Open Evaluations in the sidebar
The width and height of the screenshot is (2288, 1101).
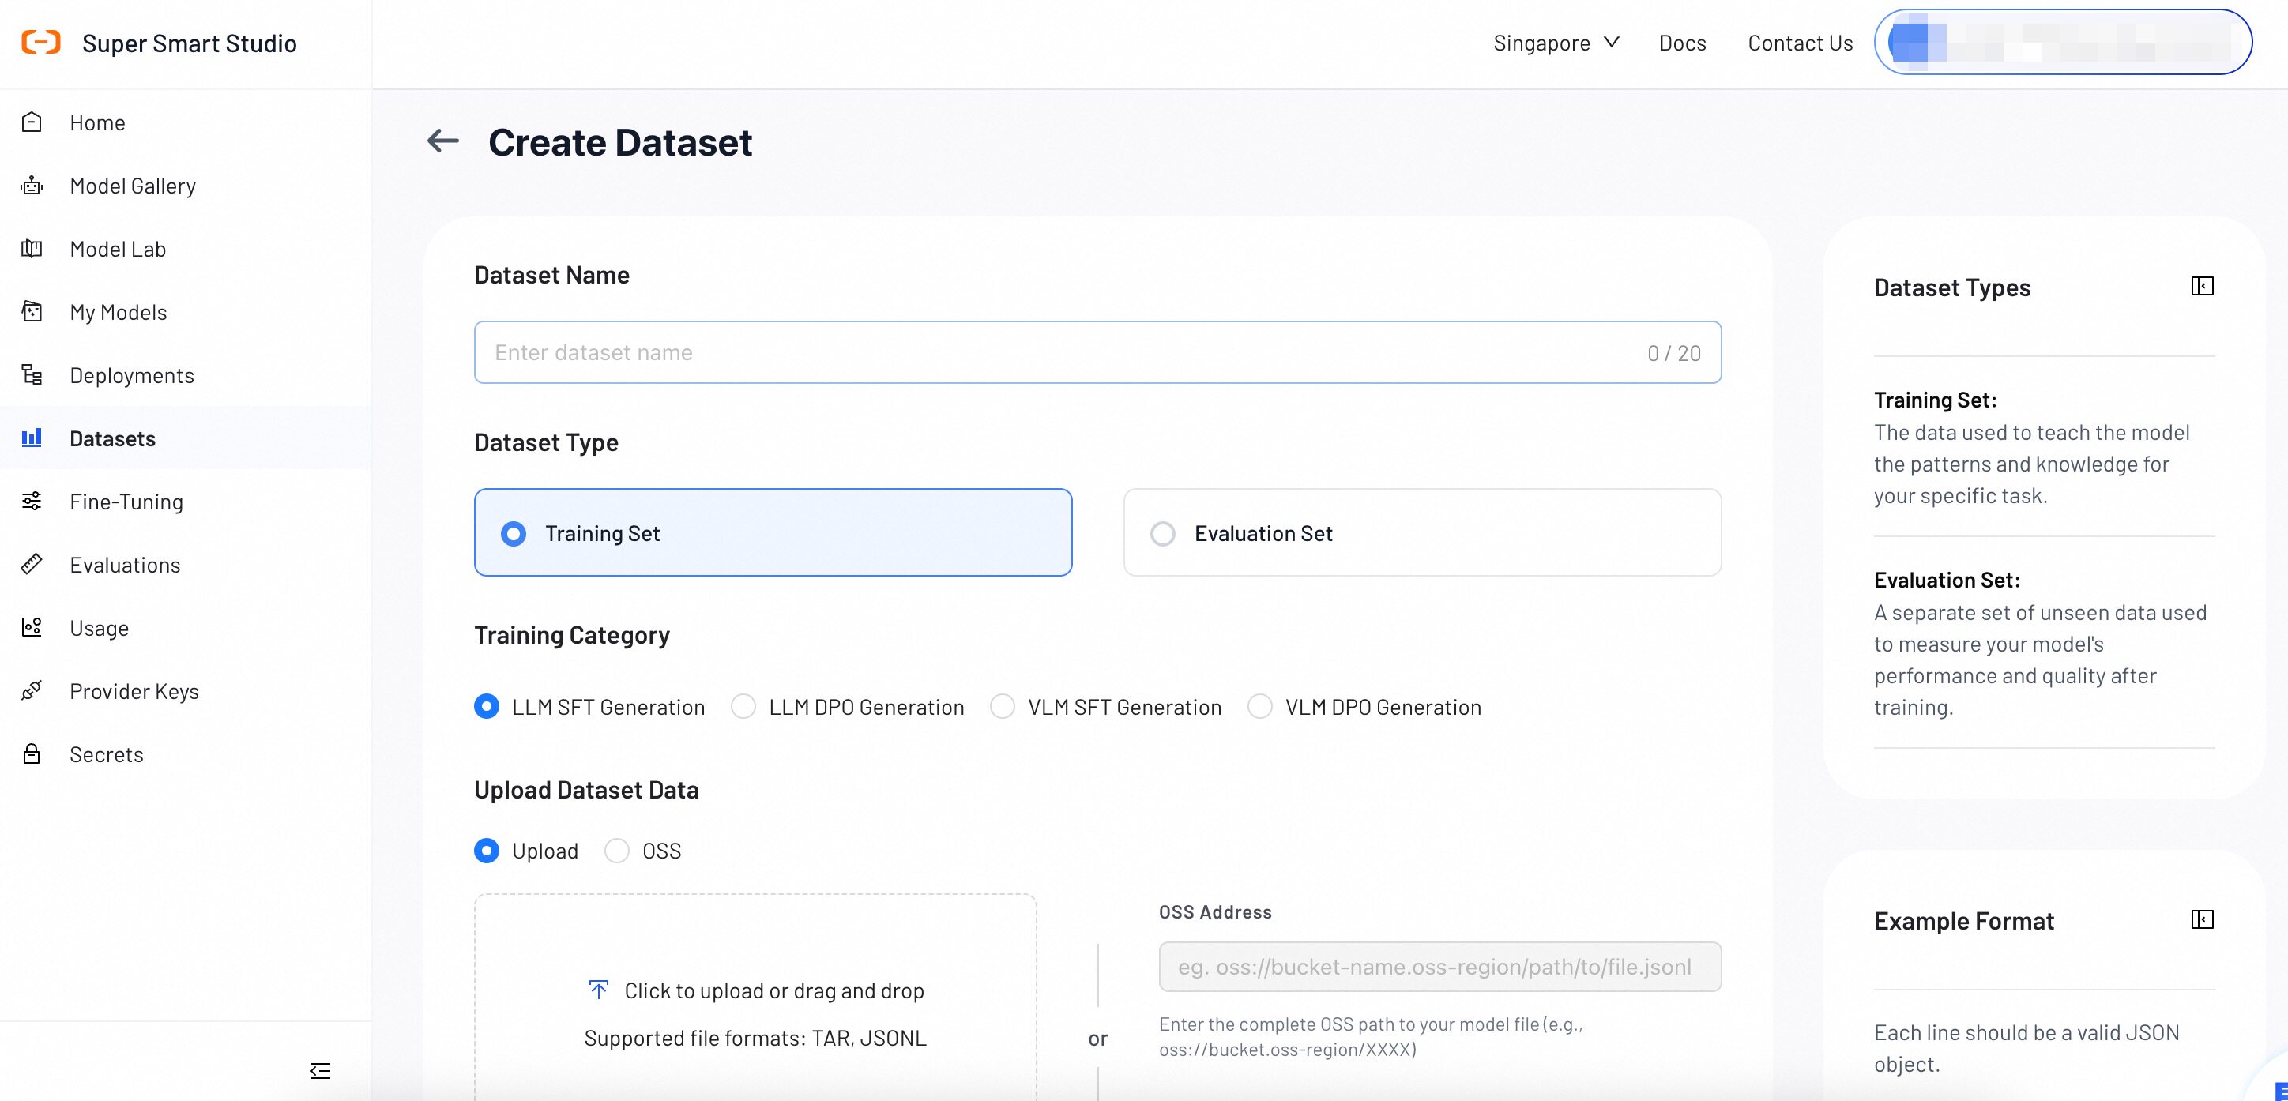click(x=186, y=565)
